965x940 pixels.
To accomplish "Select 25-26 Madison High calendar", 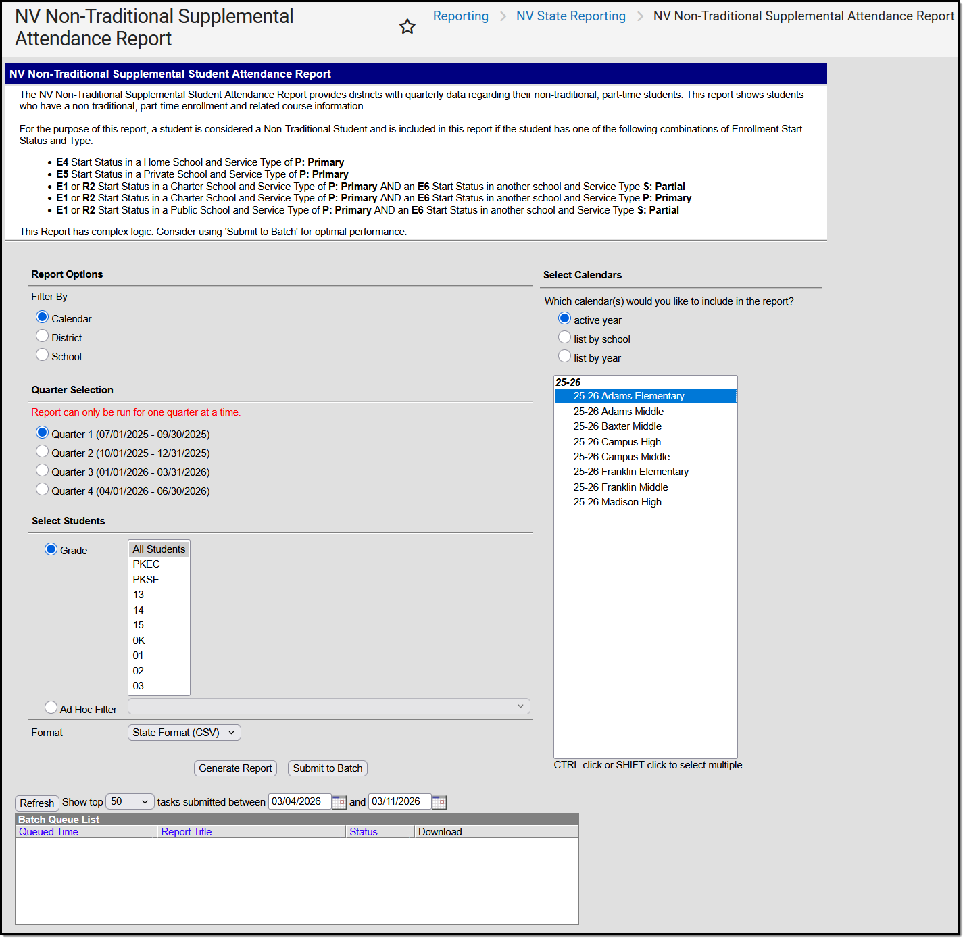I will [x=645, y=502].
